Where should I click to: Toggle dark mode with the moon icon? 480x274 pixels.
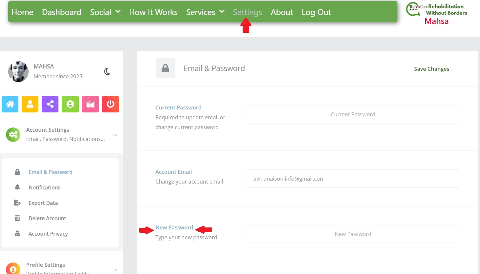[x=107, y=71]
